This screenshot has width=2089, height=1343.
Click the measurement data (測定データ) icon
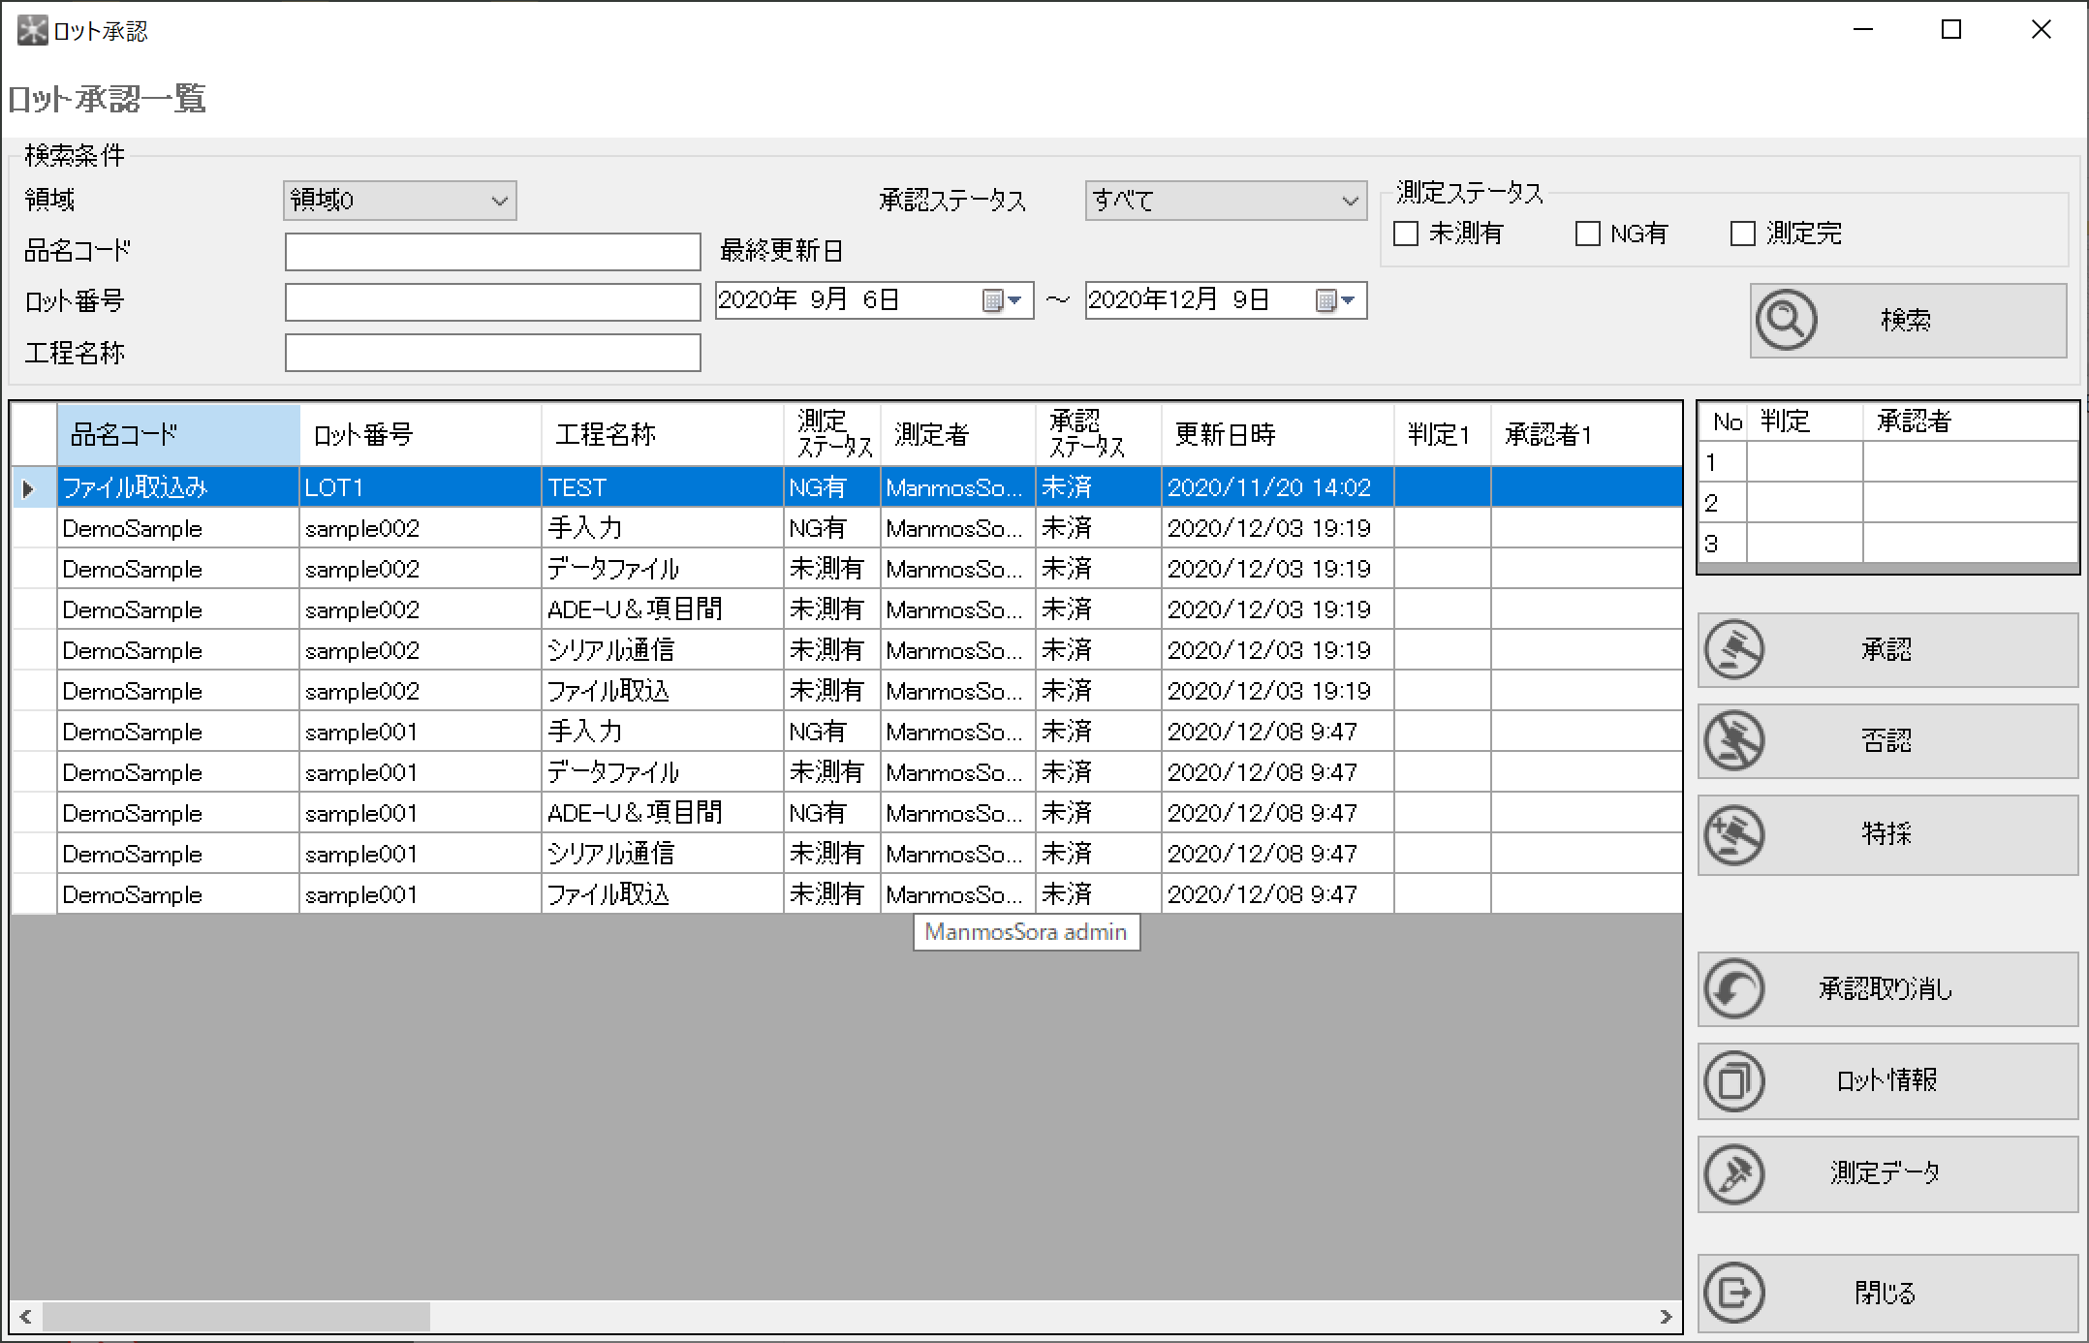pos(1734,1173)
